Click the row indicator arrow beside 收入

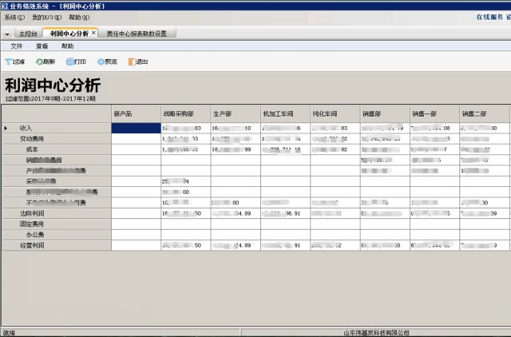tap(6, 128)
